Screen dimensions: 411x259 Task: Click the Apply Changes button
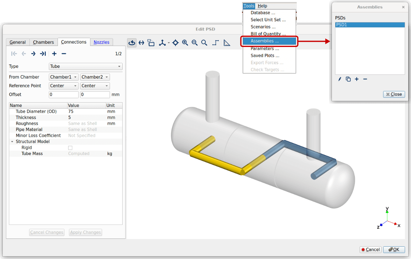coord(86,233)
